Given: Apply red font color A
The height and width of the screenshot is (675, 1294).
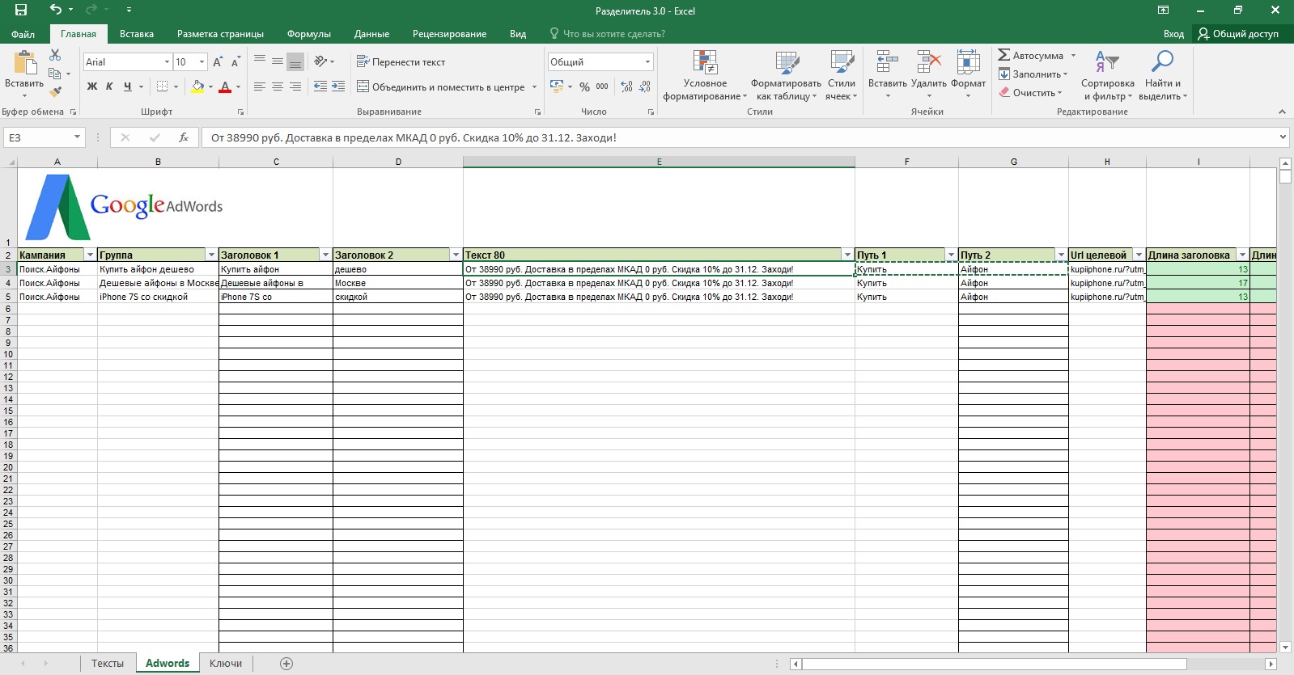Looking at the screenshot, I should coord(226,86).
